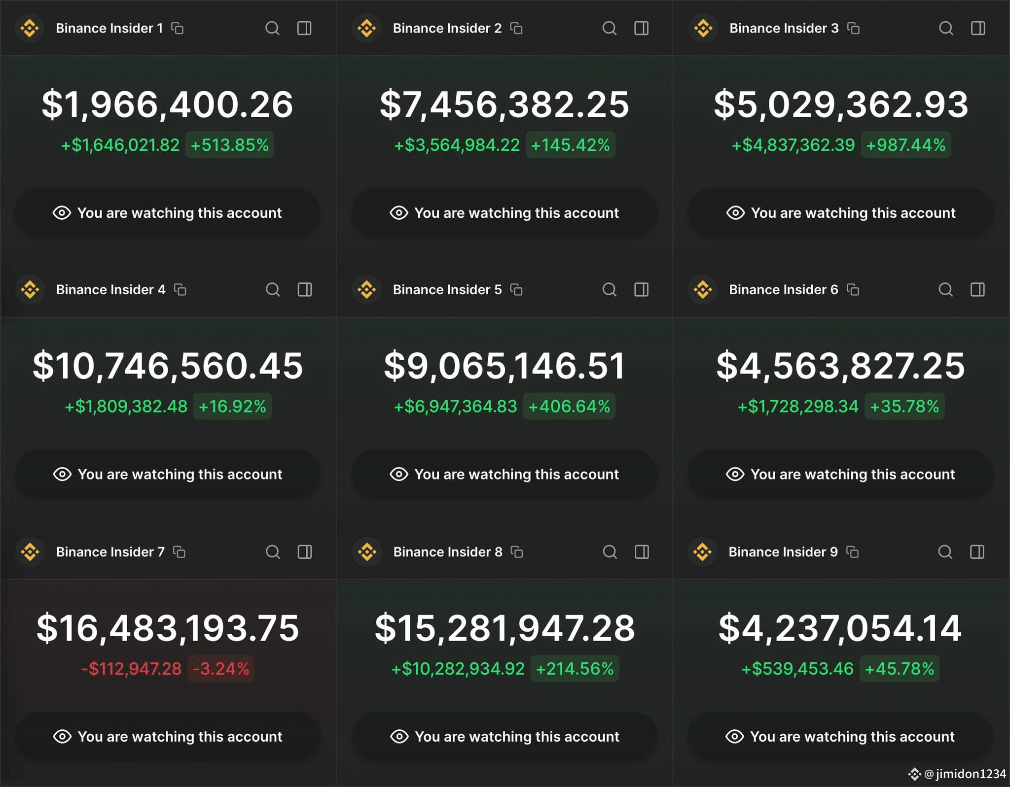This screenshot has width=1010, height=787.
Task: Copy the Binance Insider 9 address
Action: pos(852,552)
